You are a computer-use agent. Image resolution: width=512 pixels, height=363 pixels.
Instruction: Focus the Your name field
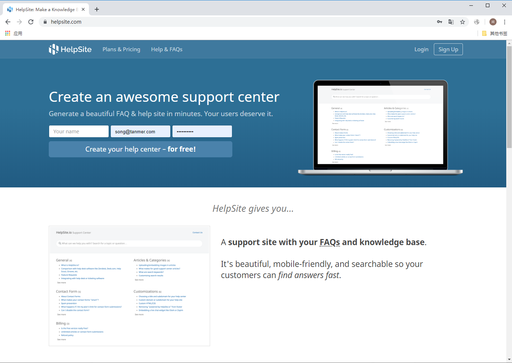[x=79, y=132]
